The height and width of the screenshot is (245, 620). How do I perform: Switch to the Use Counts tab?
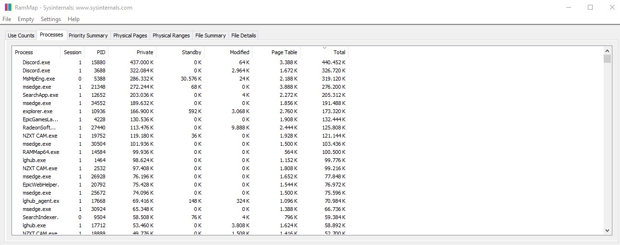click(21, 35)
